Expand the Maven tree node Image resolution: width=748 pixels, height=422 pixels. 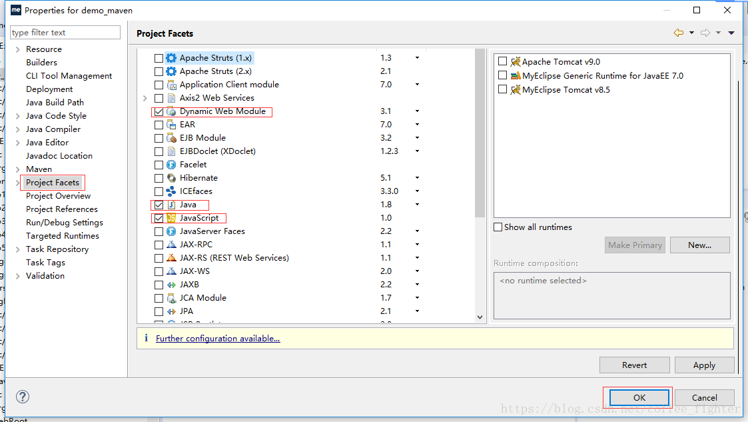(17, 169)
